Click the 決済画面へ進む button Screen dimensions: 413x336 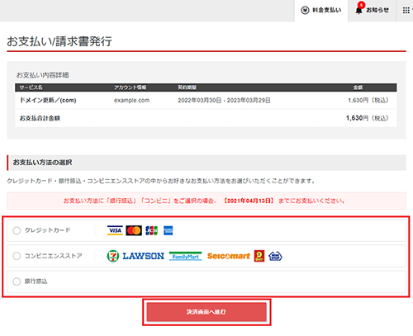(206, 312)
